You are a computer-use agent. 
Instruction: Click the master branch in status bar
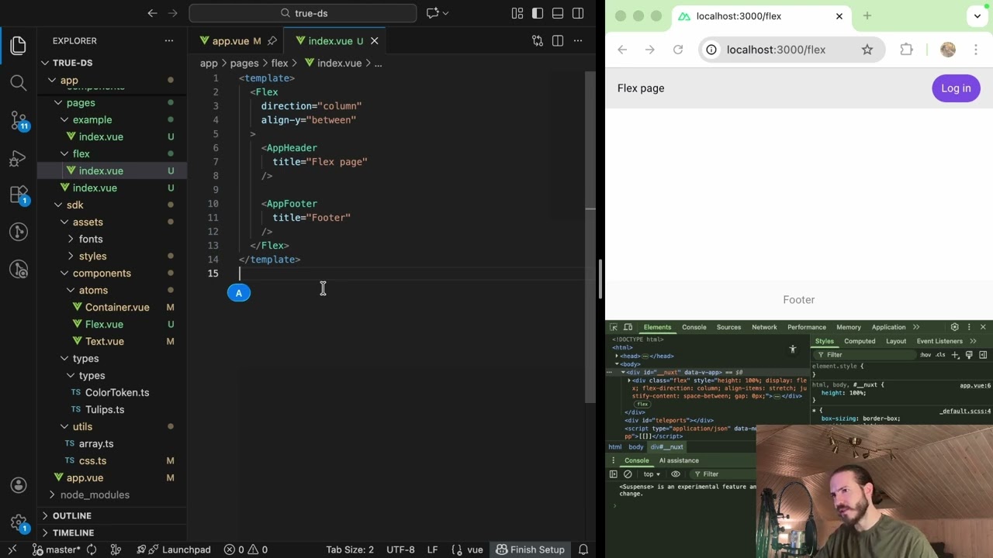click(56, 549)
